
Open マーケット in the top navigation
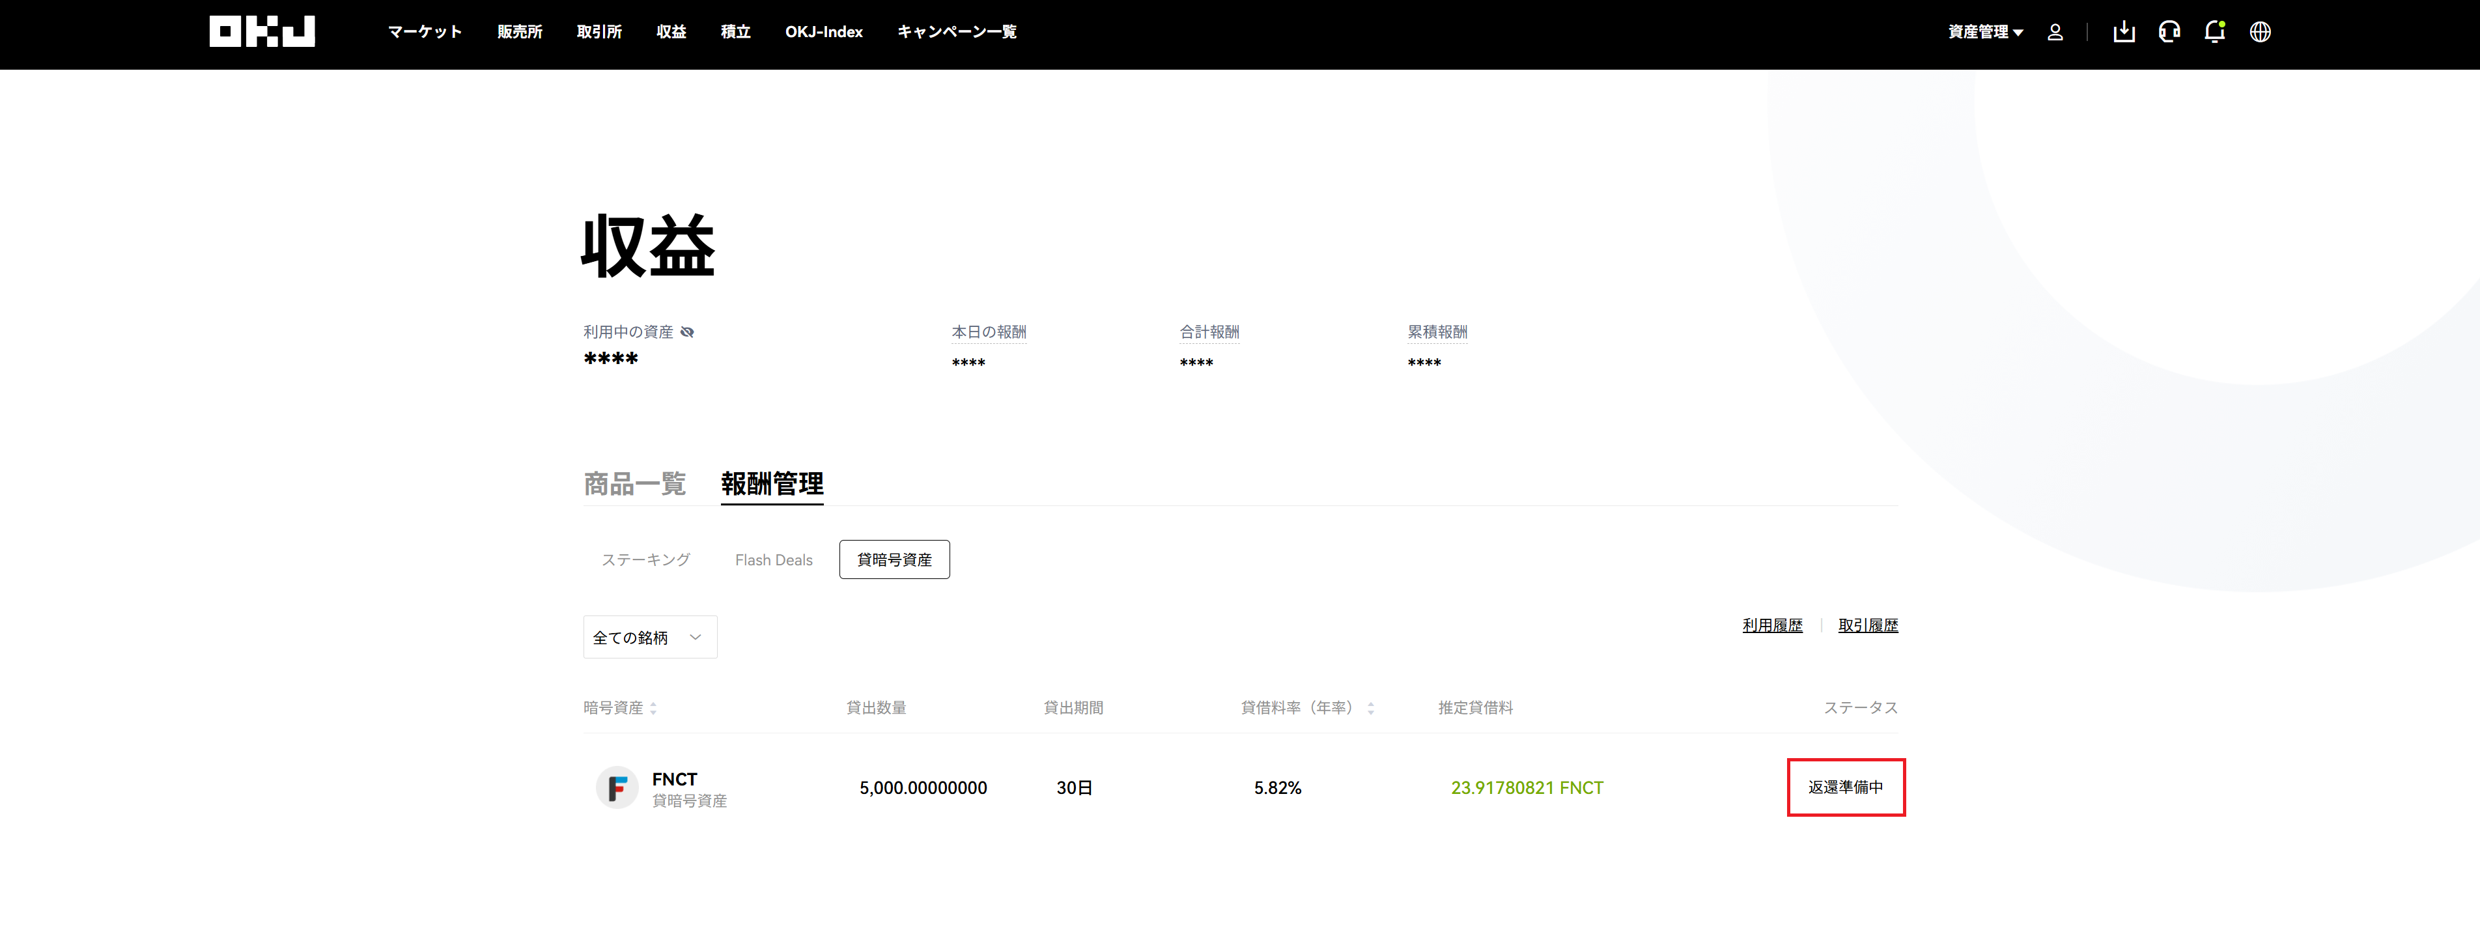pos(425,32)
